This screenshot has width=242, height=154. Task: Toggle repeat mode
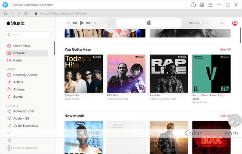[95, 23]
